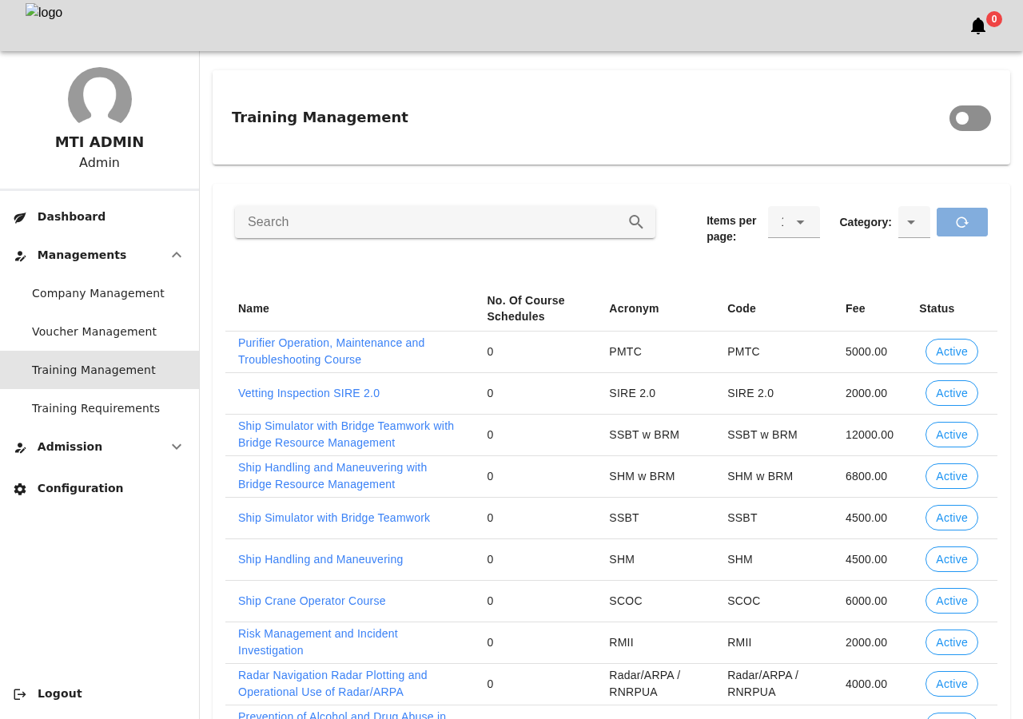Open Company Management
Screen dimensions: 1023x719
[99, 293]
